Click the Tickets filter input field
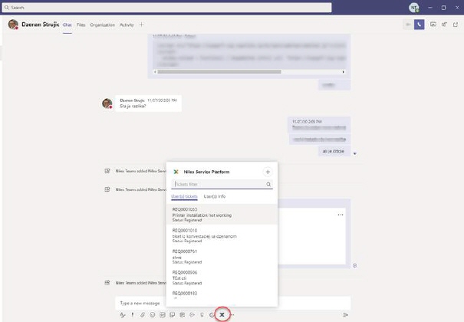464x322 pixels. click(x=217, y=184)
